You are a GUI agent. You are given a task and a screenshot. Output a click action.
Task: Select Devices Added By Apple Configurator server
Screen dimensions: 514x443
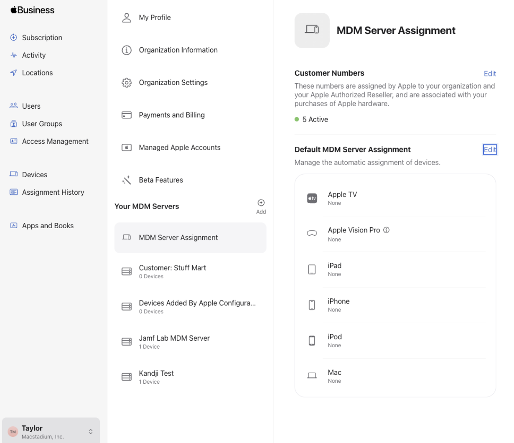(190, 307)
